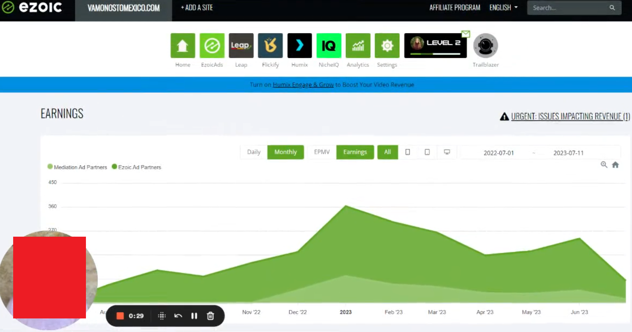Open the Trailblazer astronaut badge

pyautogui.click(x=486, y=46)
